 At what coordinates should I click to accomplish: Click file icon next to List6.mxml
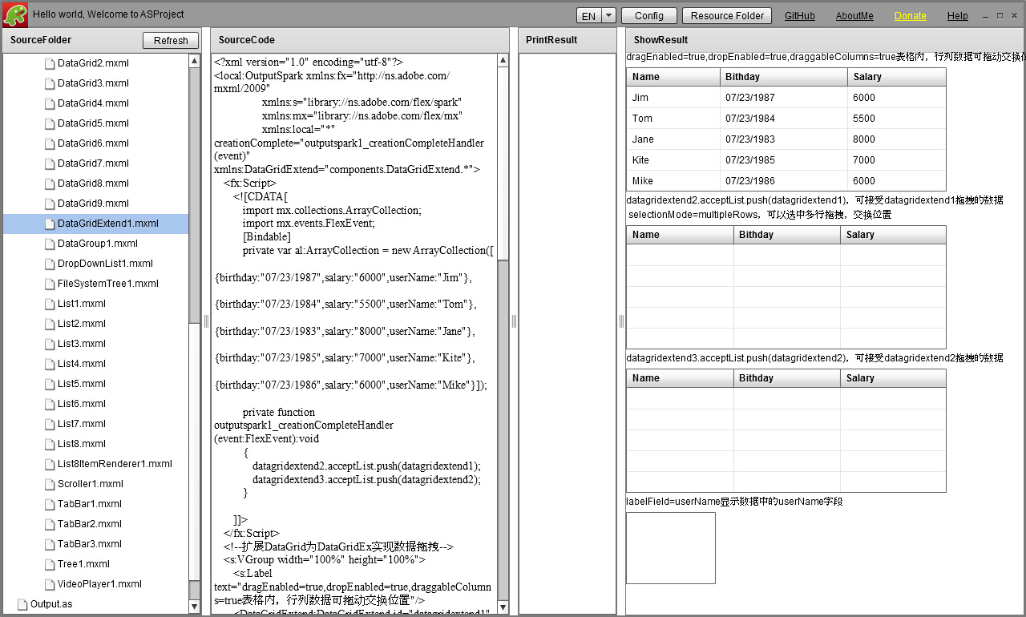(x=49, y=404)
